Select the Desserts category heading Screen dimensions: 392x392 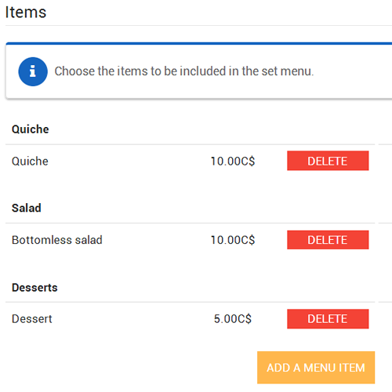(34, 288)
